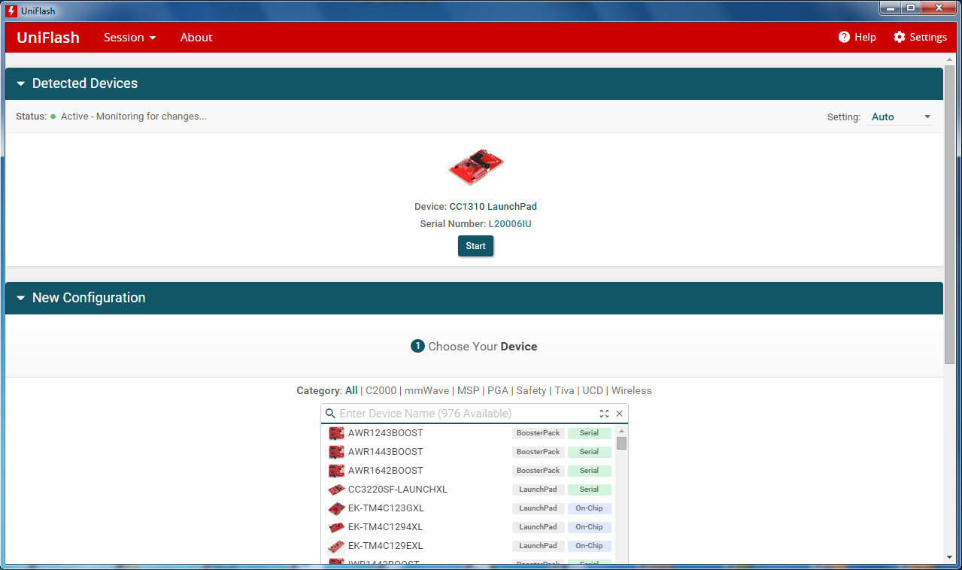Click the green active status indicator

[53, 117]
